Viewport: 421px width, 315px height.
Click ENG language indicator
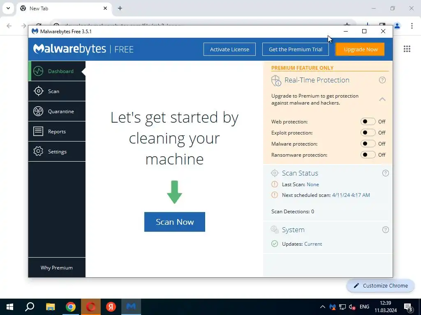click(x=364, y=307)
